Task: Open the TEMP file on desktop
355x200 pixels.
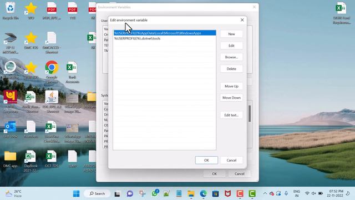Action: (x=73, y=159)
